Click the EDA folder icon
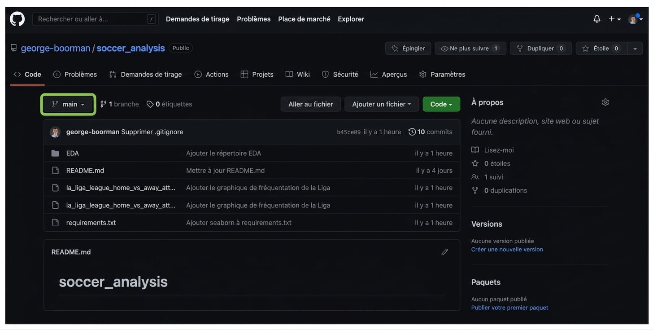This screenshot has width=653, height=330. click(x=55, y=153)
